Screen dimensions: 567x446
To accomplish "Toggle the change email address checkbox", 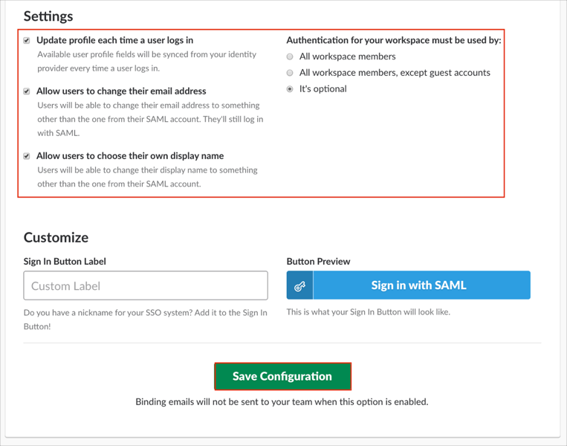I will [x=27, y=91].
